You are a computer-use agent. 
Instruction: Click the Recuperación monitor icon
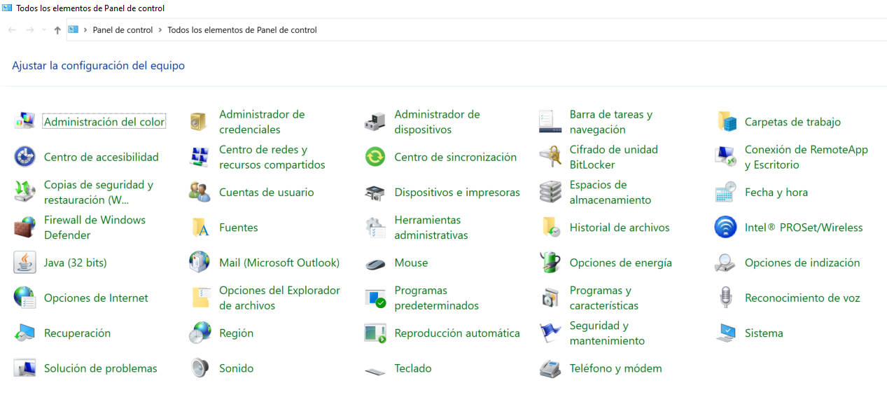[25, 333]
